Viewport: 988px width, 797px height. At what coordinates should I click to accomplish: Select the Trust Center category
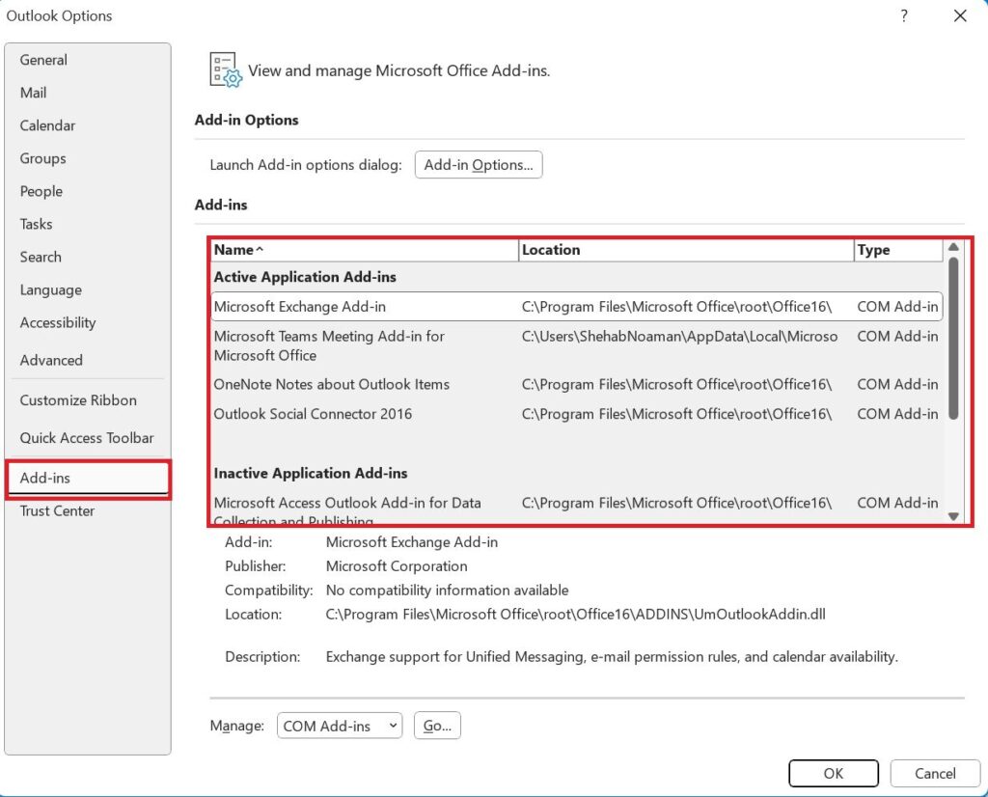click(57, 510)
